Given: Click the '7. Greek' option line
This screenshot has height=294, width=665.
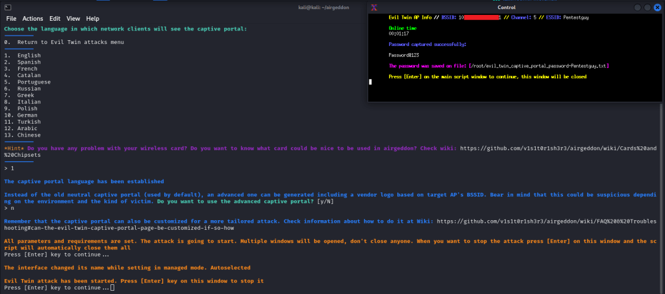Looking at the screenshot, I should [x=19, y=95].
